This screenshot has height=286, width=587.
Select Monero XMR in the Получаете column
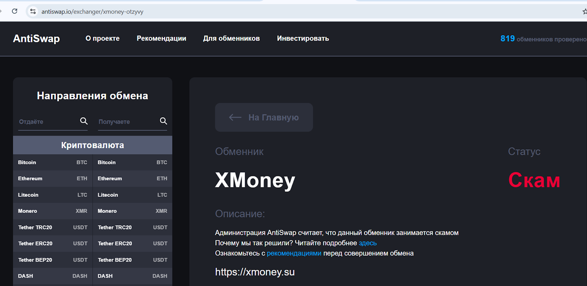coord(132,211)
